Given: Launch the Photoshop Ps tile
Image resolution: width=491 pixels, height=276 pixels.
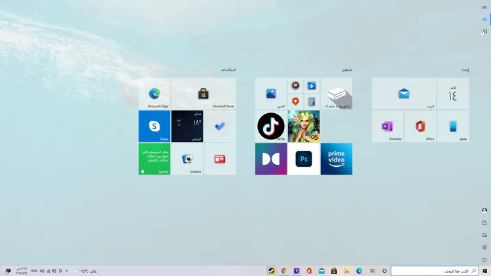Looking at the screenshot, I should pos(304,159).
